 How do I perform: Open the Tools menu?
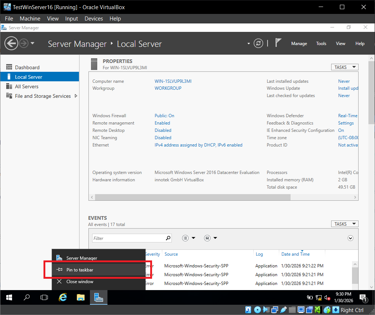tap(321, 44)
